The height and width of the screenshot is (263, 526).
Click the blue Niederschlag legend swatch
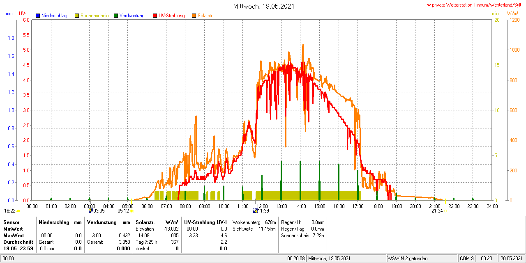37,16
